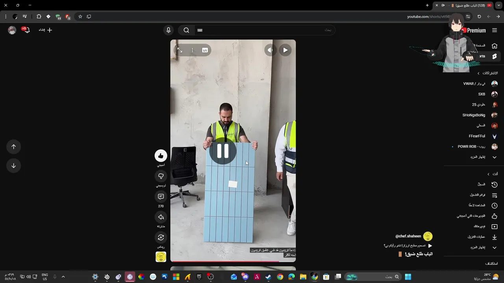Show hidden system tray icons
504x283 pixels.
(63, 277)
